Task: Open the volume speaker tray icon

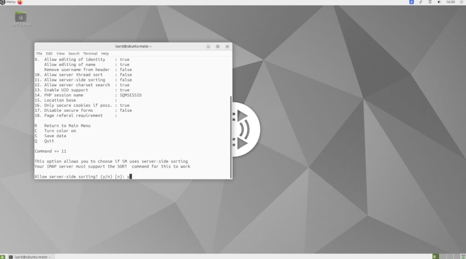Action: (x=439, y=2)
